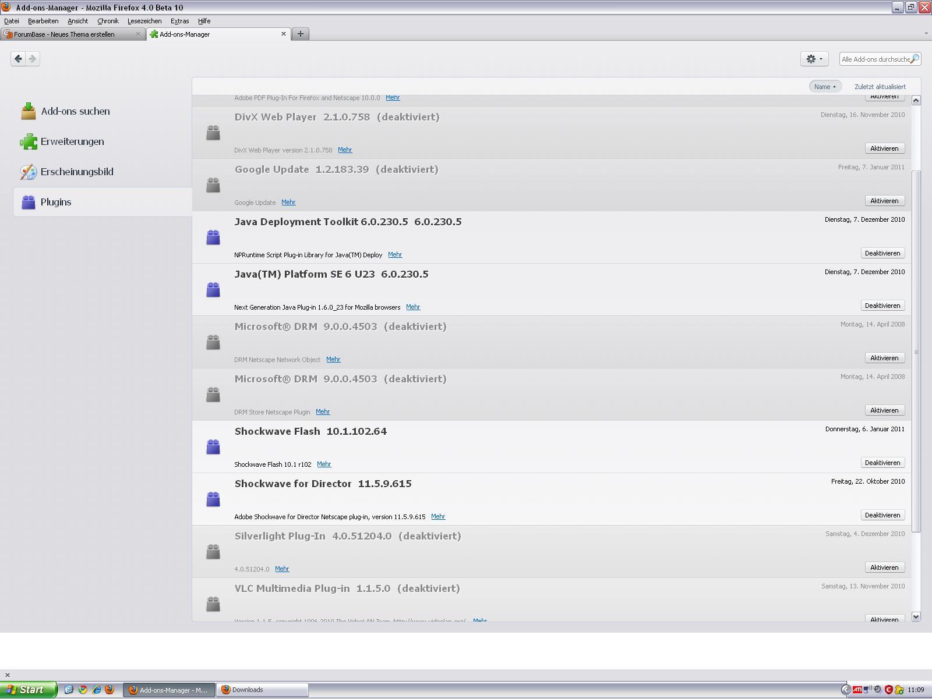Deactivate Shockwave Flash plugin

click(882, 463)
